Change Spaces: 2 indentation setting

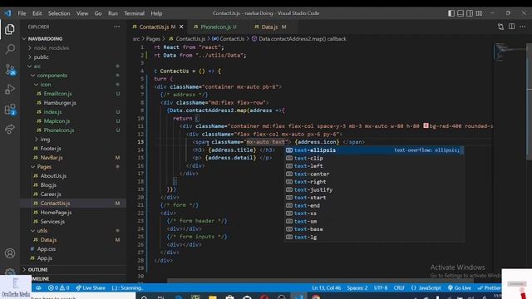[357, 288]
